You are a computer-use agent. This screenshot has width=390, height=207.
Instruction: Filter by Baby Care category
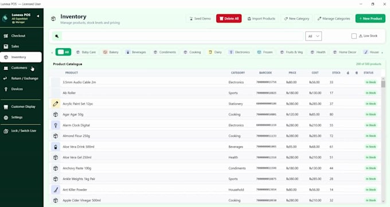point(86,52)
